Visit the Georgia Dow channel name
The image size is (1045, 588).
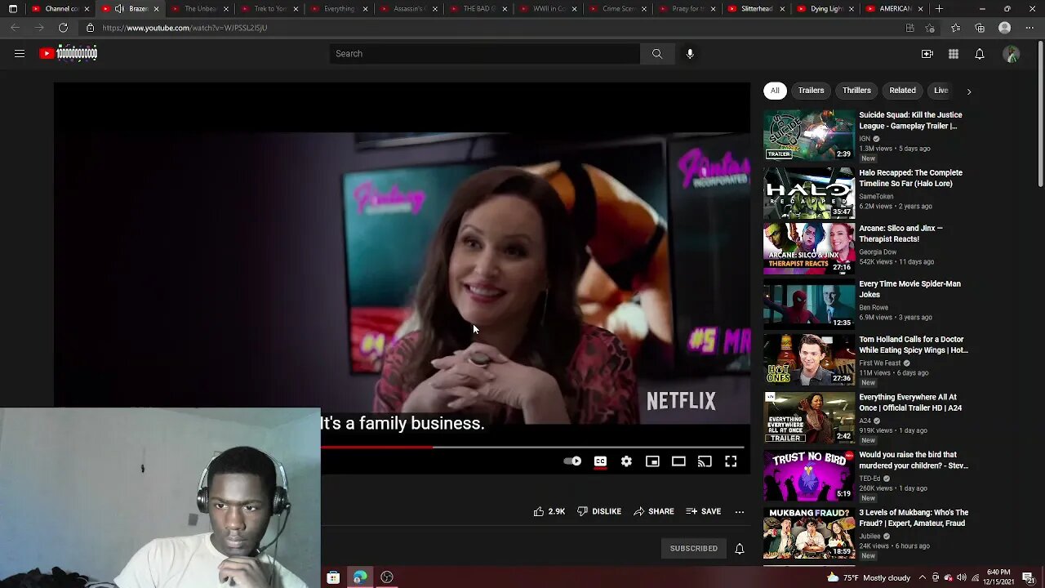(x=878, y=252)
